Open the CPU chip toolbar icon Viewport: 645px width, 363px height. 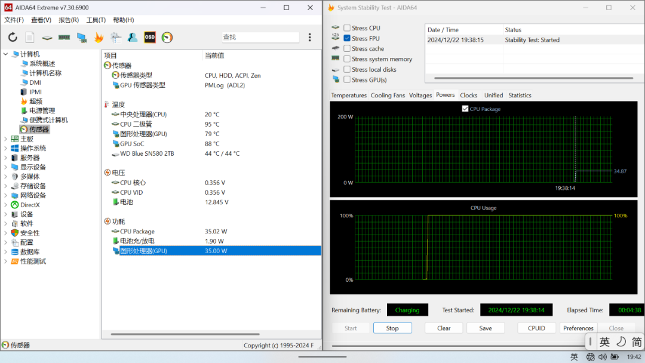pos(47,37)
